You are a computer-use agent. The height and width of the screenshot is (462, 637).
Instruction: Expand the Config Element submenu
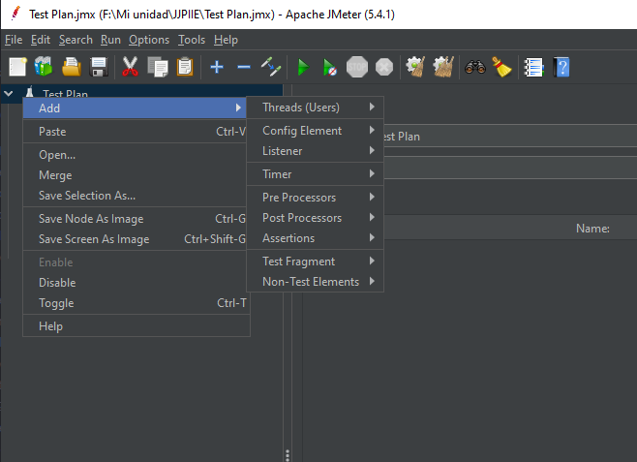[316, 131]
